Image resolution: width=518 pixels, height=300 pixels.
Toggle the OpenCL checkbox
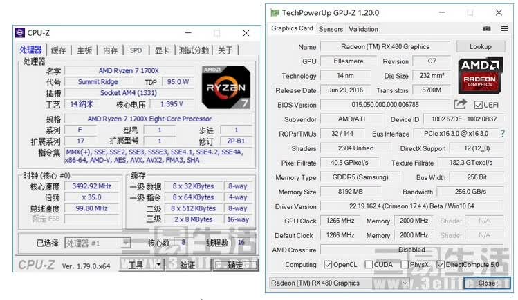(x=328, y=264)
